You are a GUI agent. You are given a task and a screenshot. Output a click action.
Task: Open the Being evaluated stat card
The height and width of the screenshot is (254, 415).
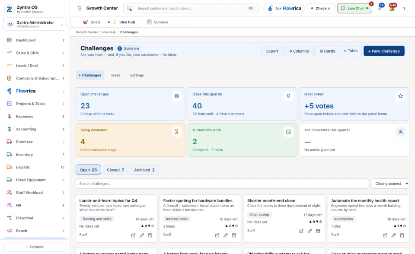pyautogui.click(x=131, y=140)
